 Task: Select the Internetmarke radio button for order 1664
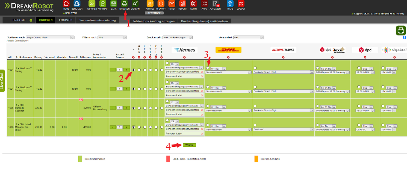[x=255, y=68]
